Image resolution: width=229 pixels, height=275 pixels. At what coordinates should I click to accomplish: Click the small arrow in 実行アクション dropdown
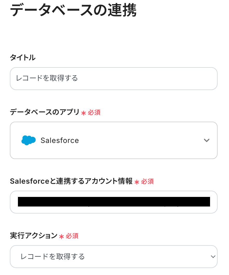[213, 257]
